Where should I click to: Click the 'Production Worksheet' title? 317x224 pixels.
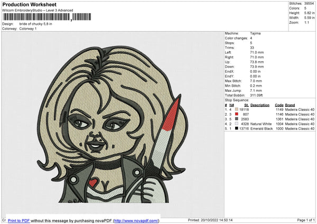[29, 5]
